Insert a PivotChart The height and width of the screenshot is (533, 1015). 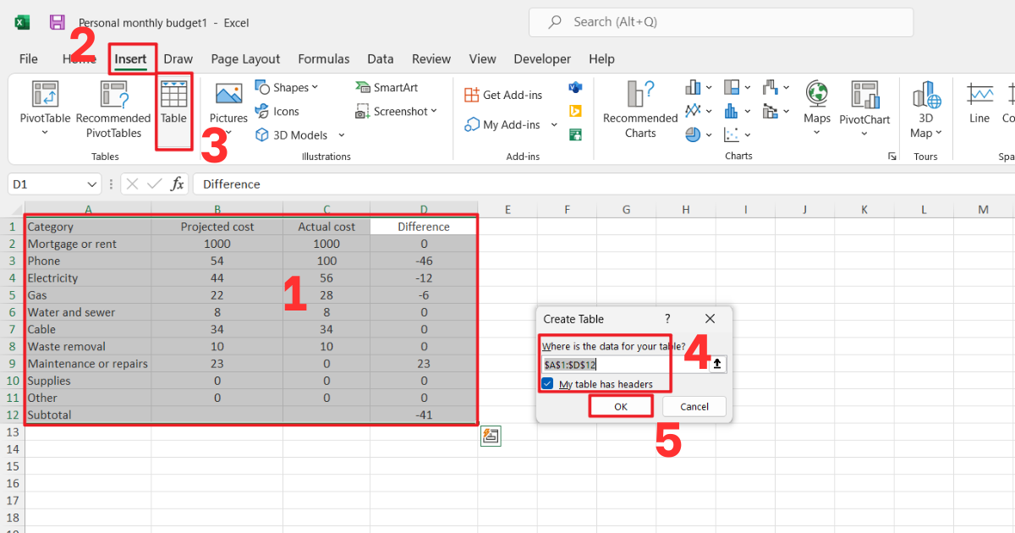864,109
